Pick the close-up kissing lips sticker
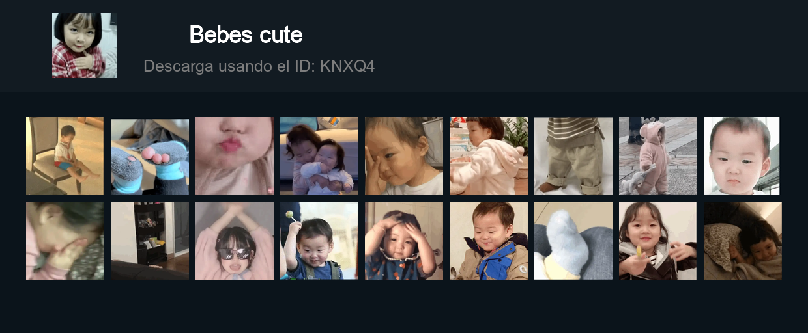This screenshot has height=333, width=808. [235, 156]
